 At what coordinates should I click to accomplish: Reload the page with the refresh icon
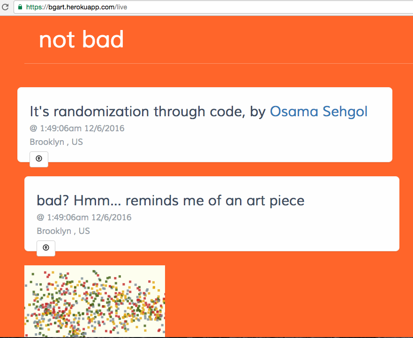(x=6, y=8)
